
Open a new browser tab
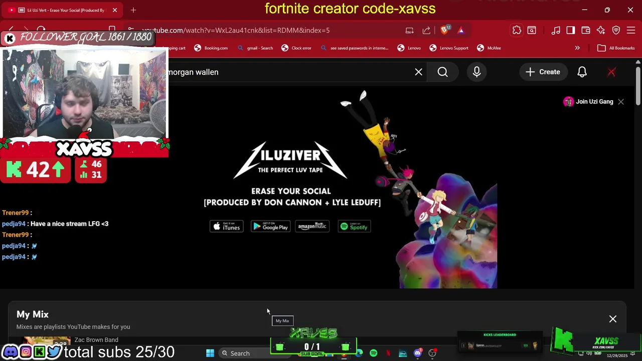pos(133,10)
